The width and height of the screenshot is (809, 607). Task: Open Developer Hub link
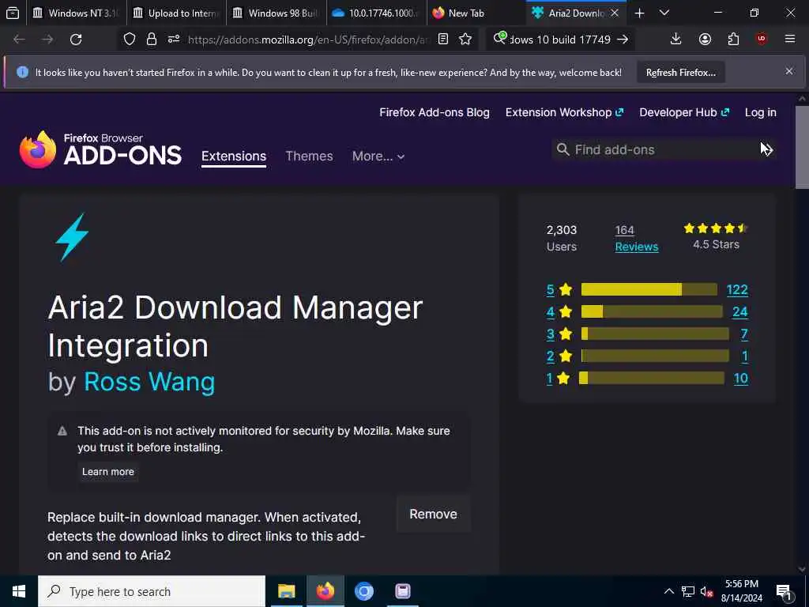(684, 112)
